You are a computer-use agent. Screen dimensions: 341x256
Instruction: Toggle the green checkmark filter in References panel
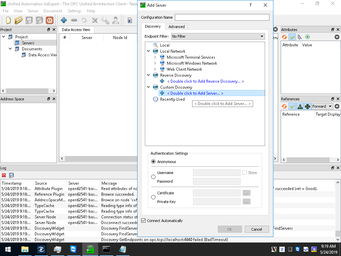pyautogui.click(x=292, y=106)
